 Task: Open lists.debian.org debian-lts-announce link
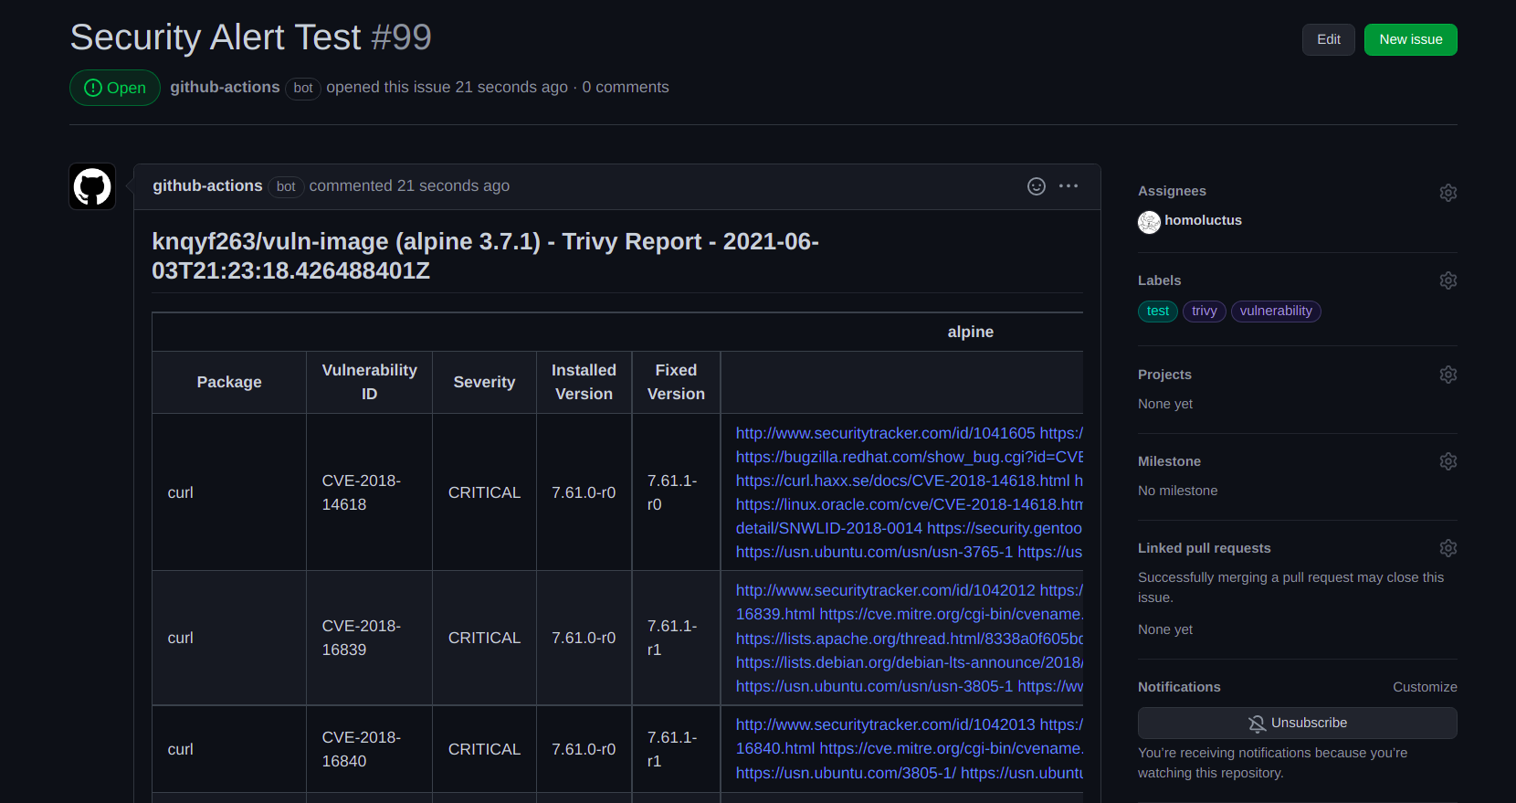[910, 662]
